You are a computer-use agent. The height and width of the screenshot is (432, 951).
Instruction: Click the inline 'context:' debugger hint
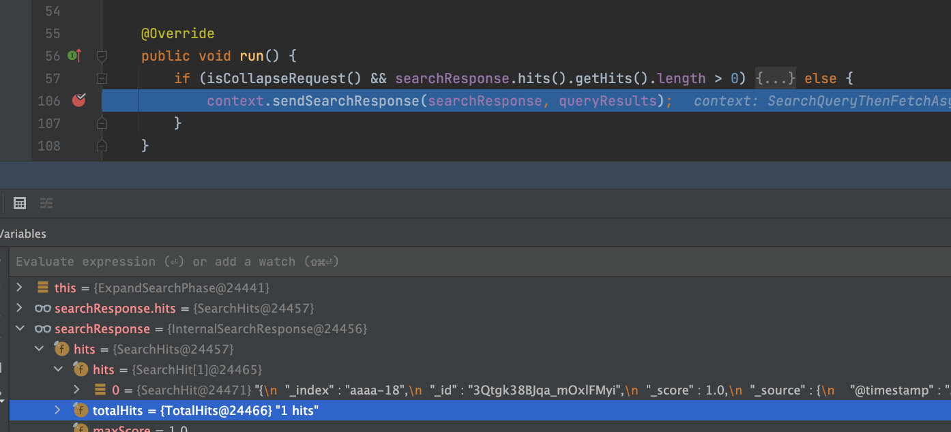727,101
